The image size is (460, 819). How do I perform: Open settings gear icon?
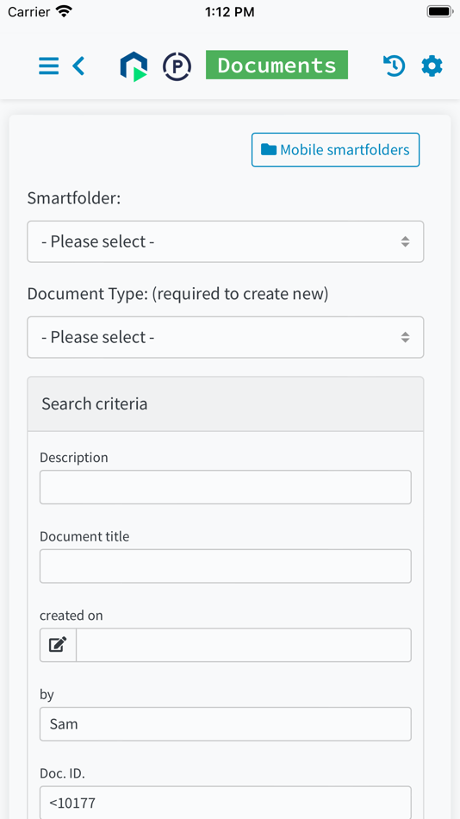(432, 66)
